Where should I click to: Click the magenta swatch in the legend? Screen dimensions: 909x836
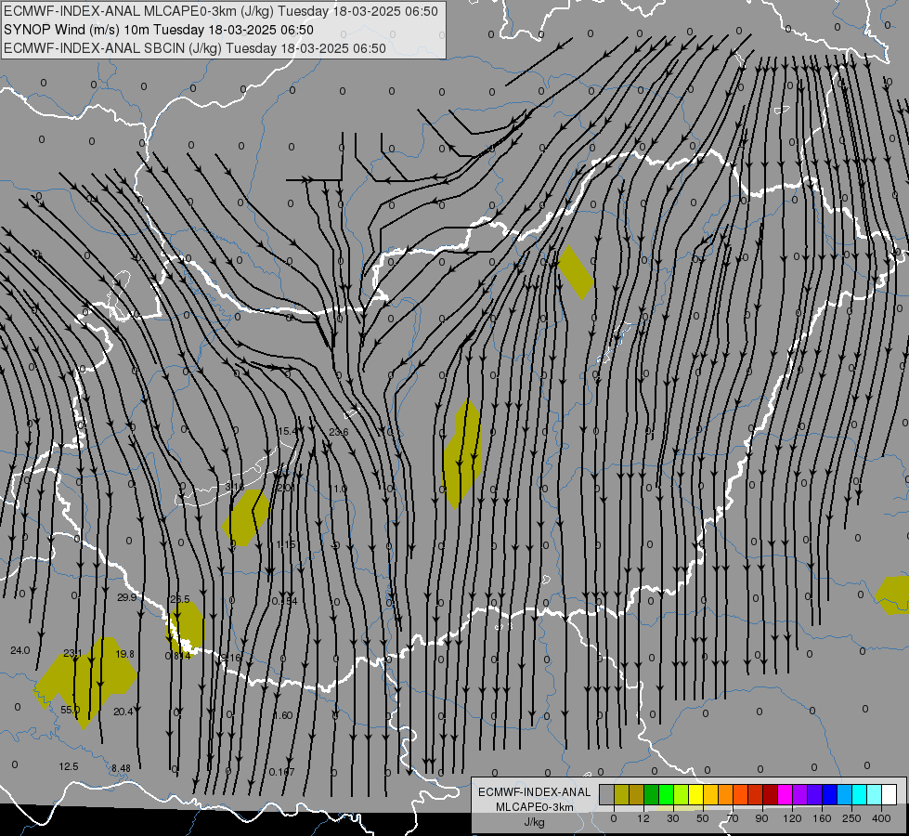click(x=785, y=794)
